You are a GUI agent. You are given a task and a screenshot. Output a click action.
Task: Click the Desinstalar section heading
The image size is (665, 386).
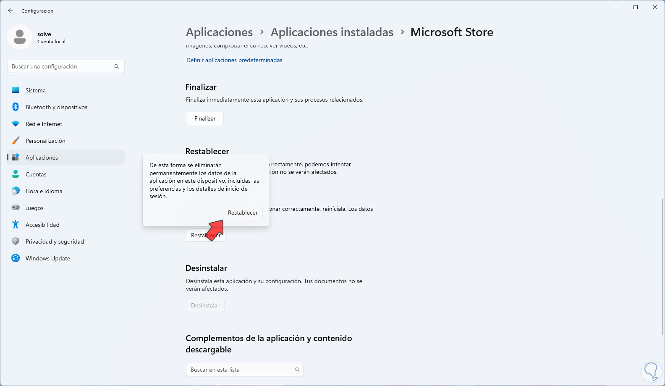pyautogui.click(x=206, y=268)
